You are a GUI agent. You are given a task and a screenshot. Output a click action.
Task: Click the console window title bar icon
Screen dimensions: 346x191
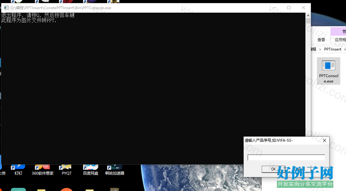(x=6, y=8)
